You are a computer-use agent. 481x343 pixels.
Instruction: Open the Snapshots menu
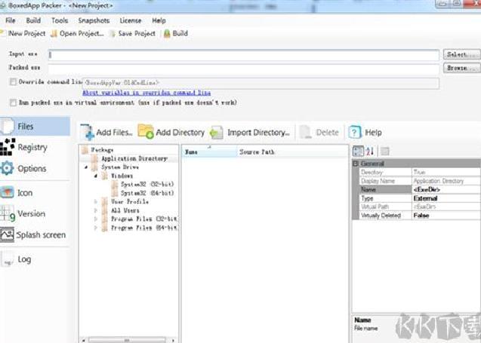(x=94, y=20)
